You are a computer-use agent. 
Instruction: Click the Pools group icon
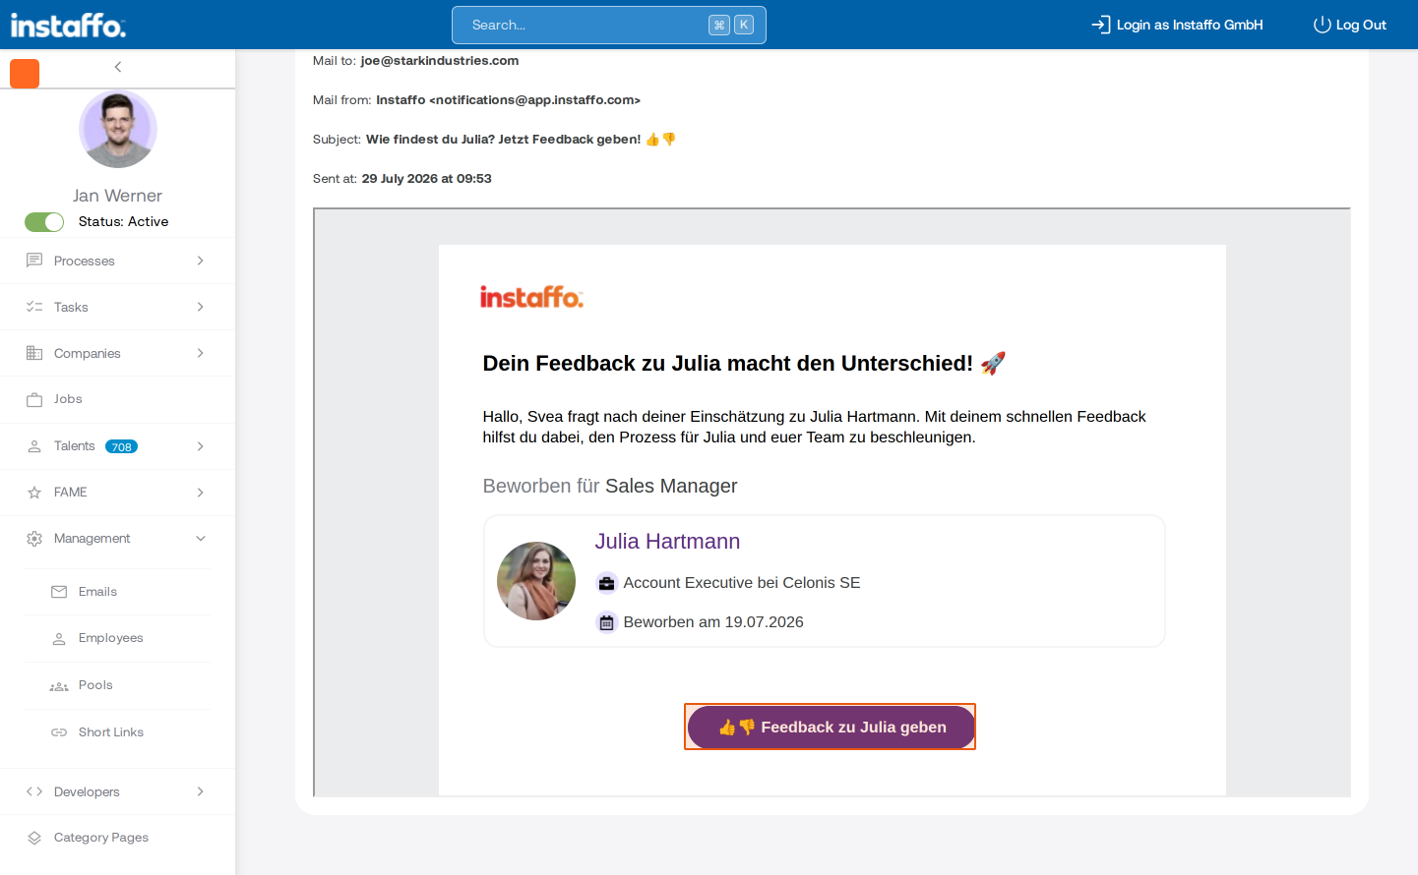pos(59,686)
